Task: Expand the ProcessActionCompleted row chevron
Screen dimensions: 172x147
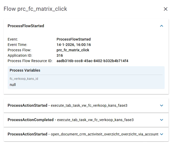Action: [x=161, y=120]
